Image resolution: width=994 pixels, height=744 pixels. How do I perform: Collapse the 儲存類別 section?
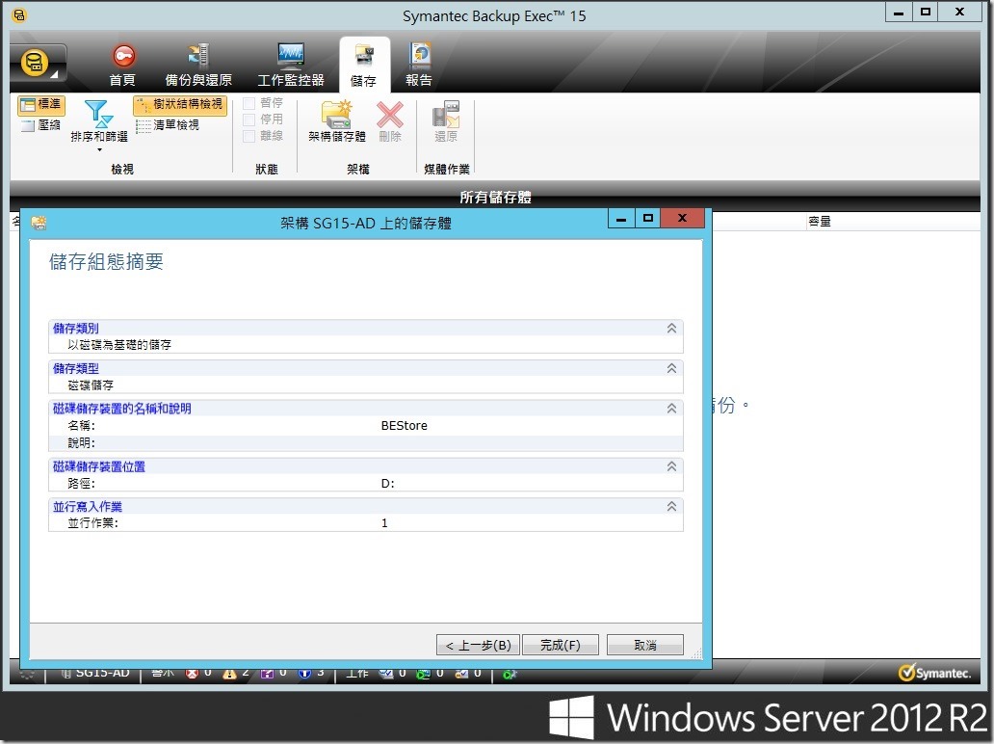coord(671,329)
